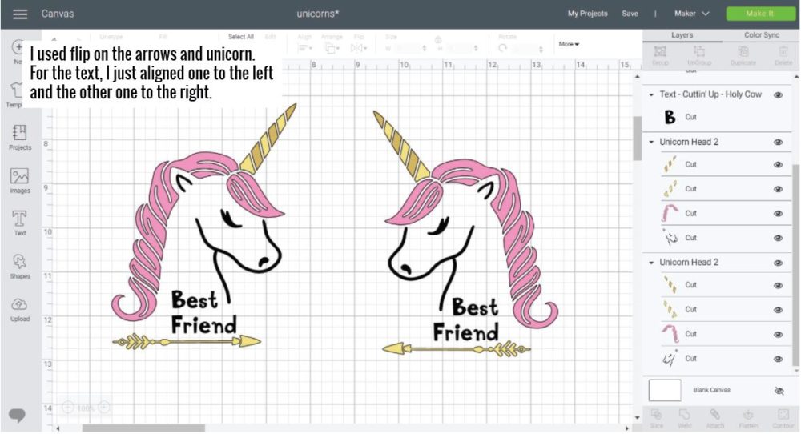The image size is (801, 434).
Task: Show the hidden Blank Canvas layer
Action: coord(778,390)
